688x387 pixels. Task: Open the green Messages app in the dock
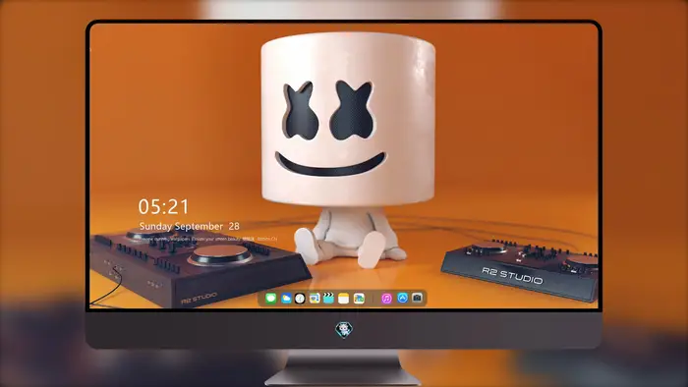click(270, 299)
